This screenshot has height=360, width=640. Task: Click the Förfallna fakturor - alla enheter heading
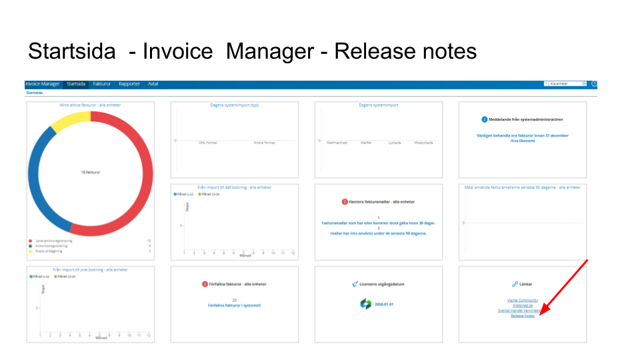pyautogui.click(x=237, y=284)
